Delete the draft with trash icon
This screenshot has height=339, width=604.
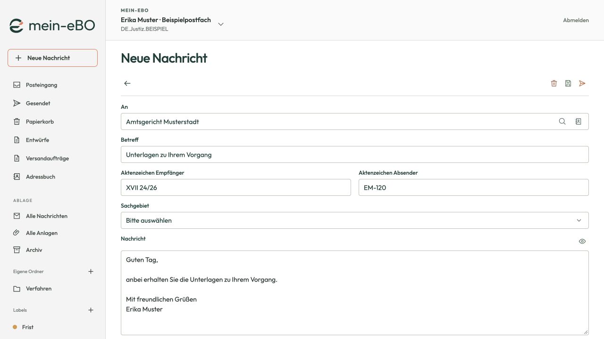click(554, 83)
